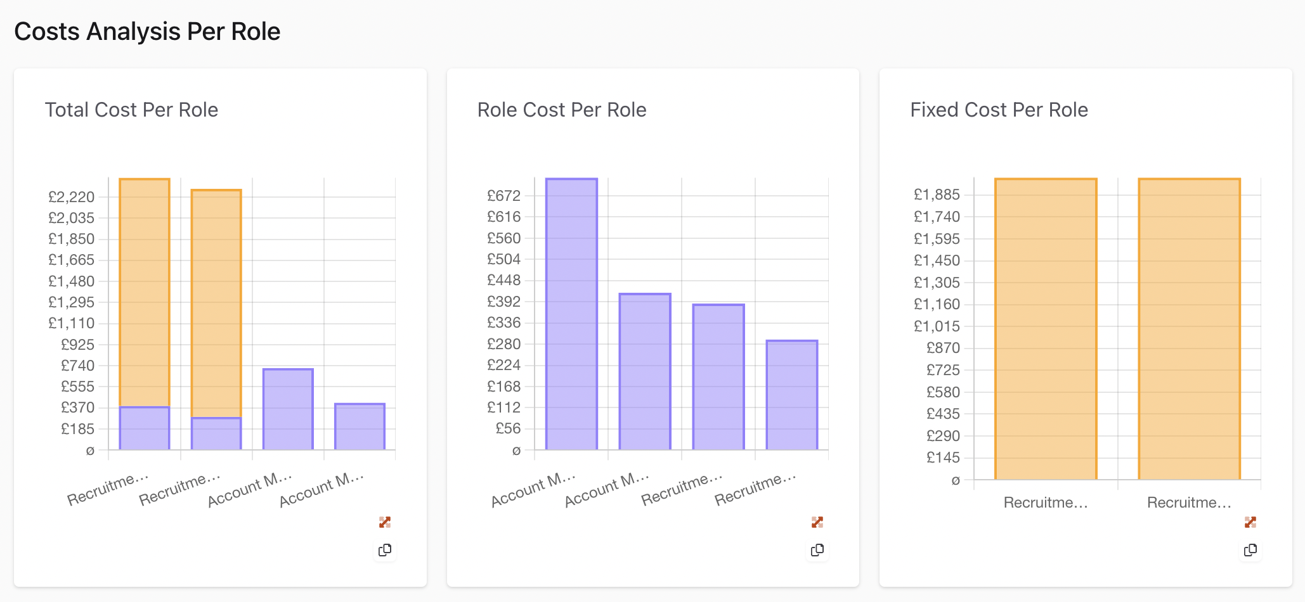Screen dimensions: 1305x602
Task: Copy the Fixed Cost Per Role chart
Action: point(1250,550)
